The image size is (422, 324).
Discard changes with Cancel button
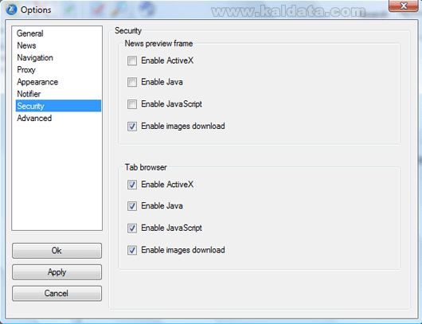[57, 293]
